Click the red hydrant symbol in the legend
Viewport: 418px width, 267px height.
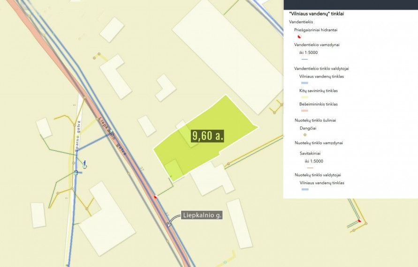(299, 37)
